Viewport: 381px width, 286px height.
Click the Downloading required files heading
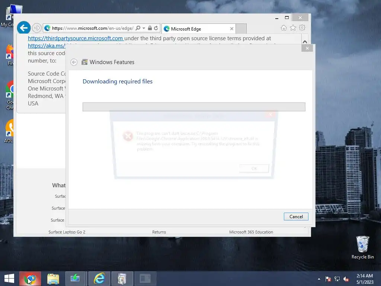(x=118, y=81)
